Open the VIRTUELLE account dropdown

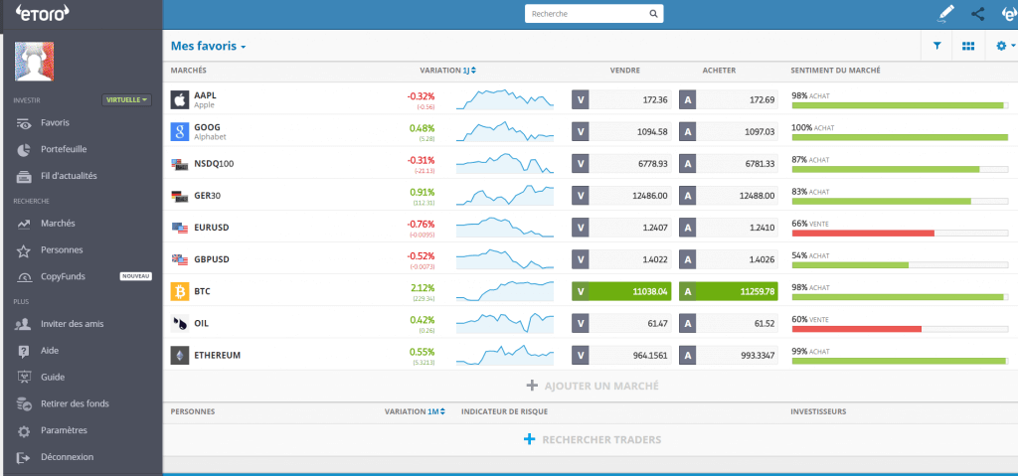pyautogui.click(x=126, y=100)
